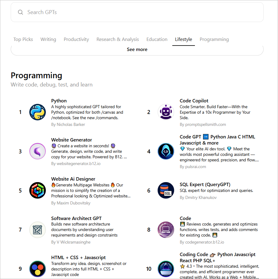Select the Productivity tab

point(76,39)
